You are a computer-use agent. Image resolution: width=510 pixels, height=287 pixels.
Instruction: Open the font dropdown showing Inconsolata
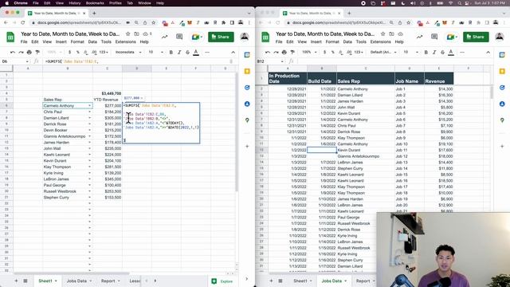pyautogui.click(x=128, y=52)
